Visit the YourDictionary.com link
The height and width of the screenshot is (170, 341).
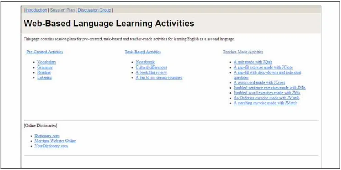coord(51,146)
